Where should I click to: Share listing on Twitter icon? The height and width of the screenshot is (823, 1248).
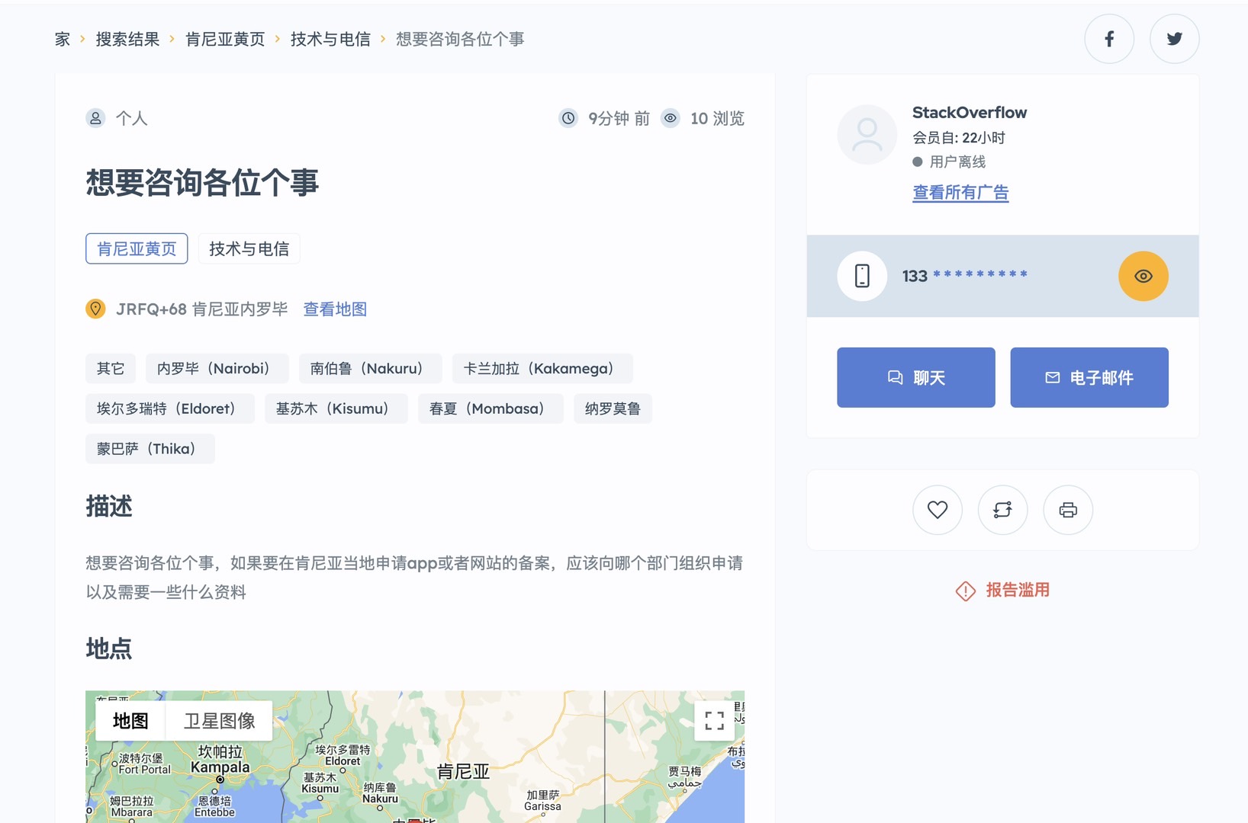(x=1174, y=39)
